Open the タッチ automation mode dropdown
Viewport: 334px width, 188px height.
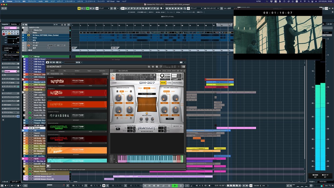[104, 8]
